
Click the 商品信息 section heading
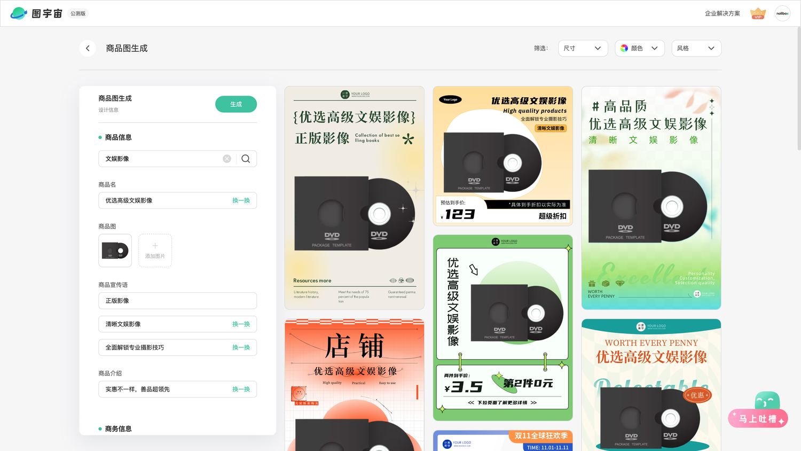click(x=118, y=137)
